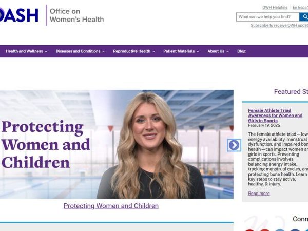Click Read more under featured story
Screen dimensions: 308x231
[259, 194]
